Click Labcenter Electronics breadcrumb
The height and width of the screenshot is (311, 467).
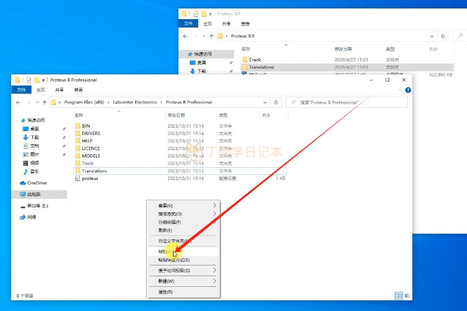[135, 102]
